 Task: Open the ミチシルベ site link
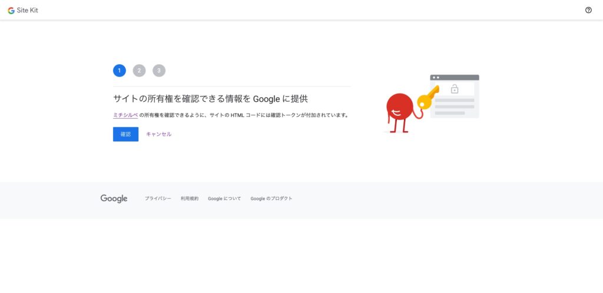coord(125,115)
